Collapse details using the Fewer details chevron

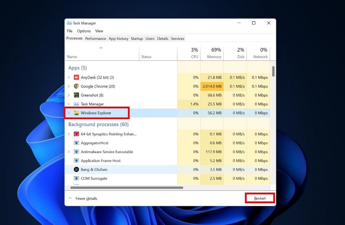click(70, 198)
